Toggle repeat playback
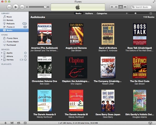 (x=18, y=123)
